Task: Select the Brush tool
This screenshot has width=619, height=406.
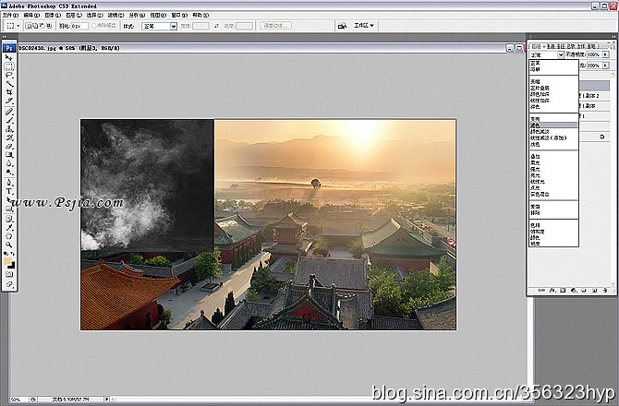Action: click(x=9, y=121)
